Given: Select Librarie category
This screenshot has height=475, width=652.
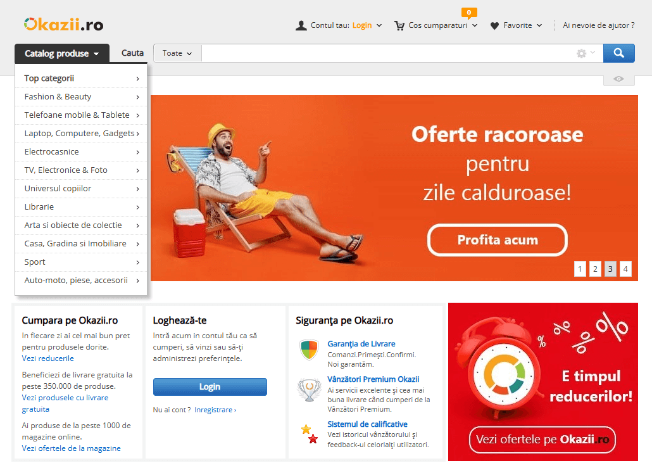Looking at the screenshot, I should coord(81,206).
